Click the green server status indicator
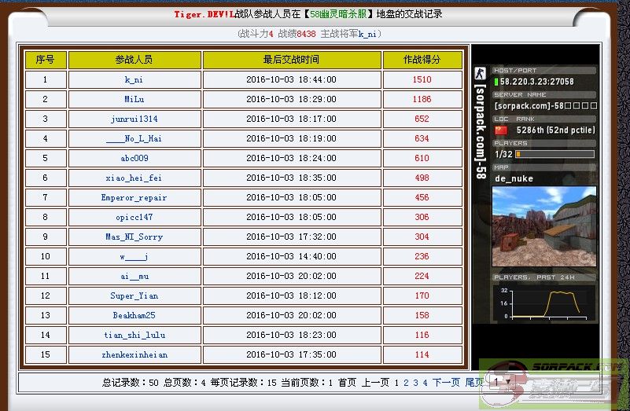The height and width of the screenshot is (411, 630). tap(496, 82)
